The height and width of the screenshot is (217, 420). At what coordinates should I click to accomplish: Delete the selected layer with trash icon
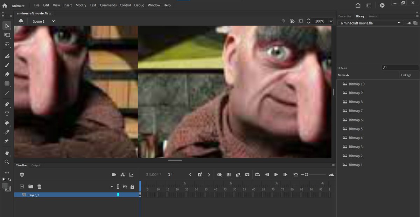(x=39, y=187)
